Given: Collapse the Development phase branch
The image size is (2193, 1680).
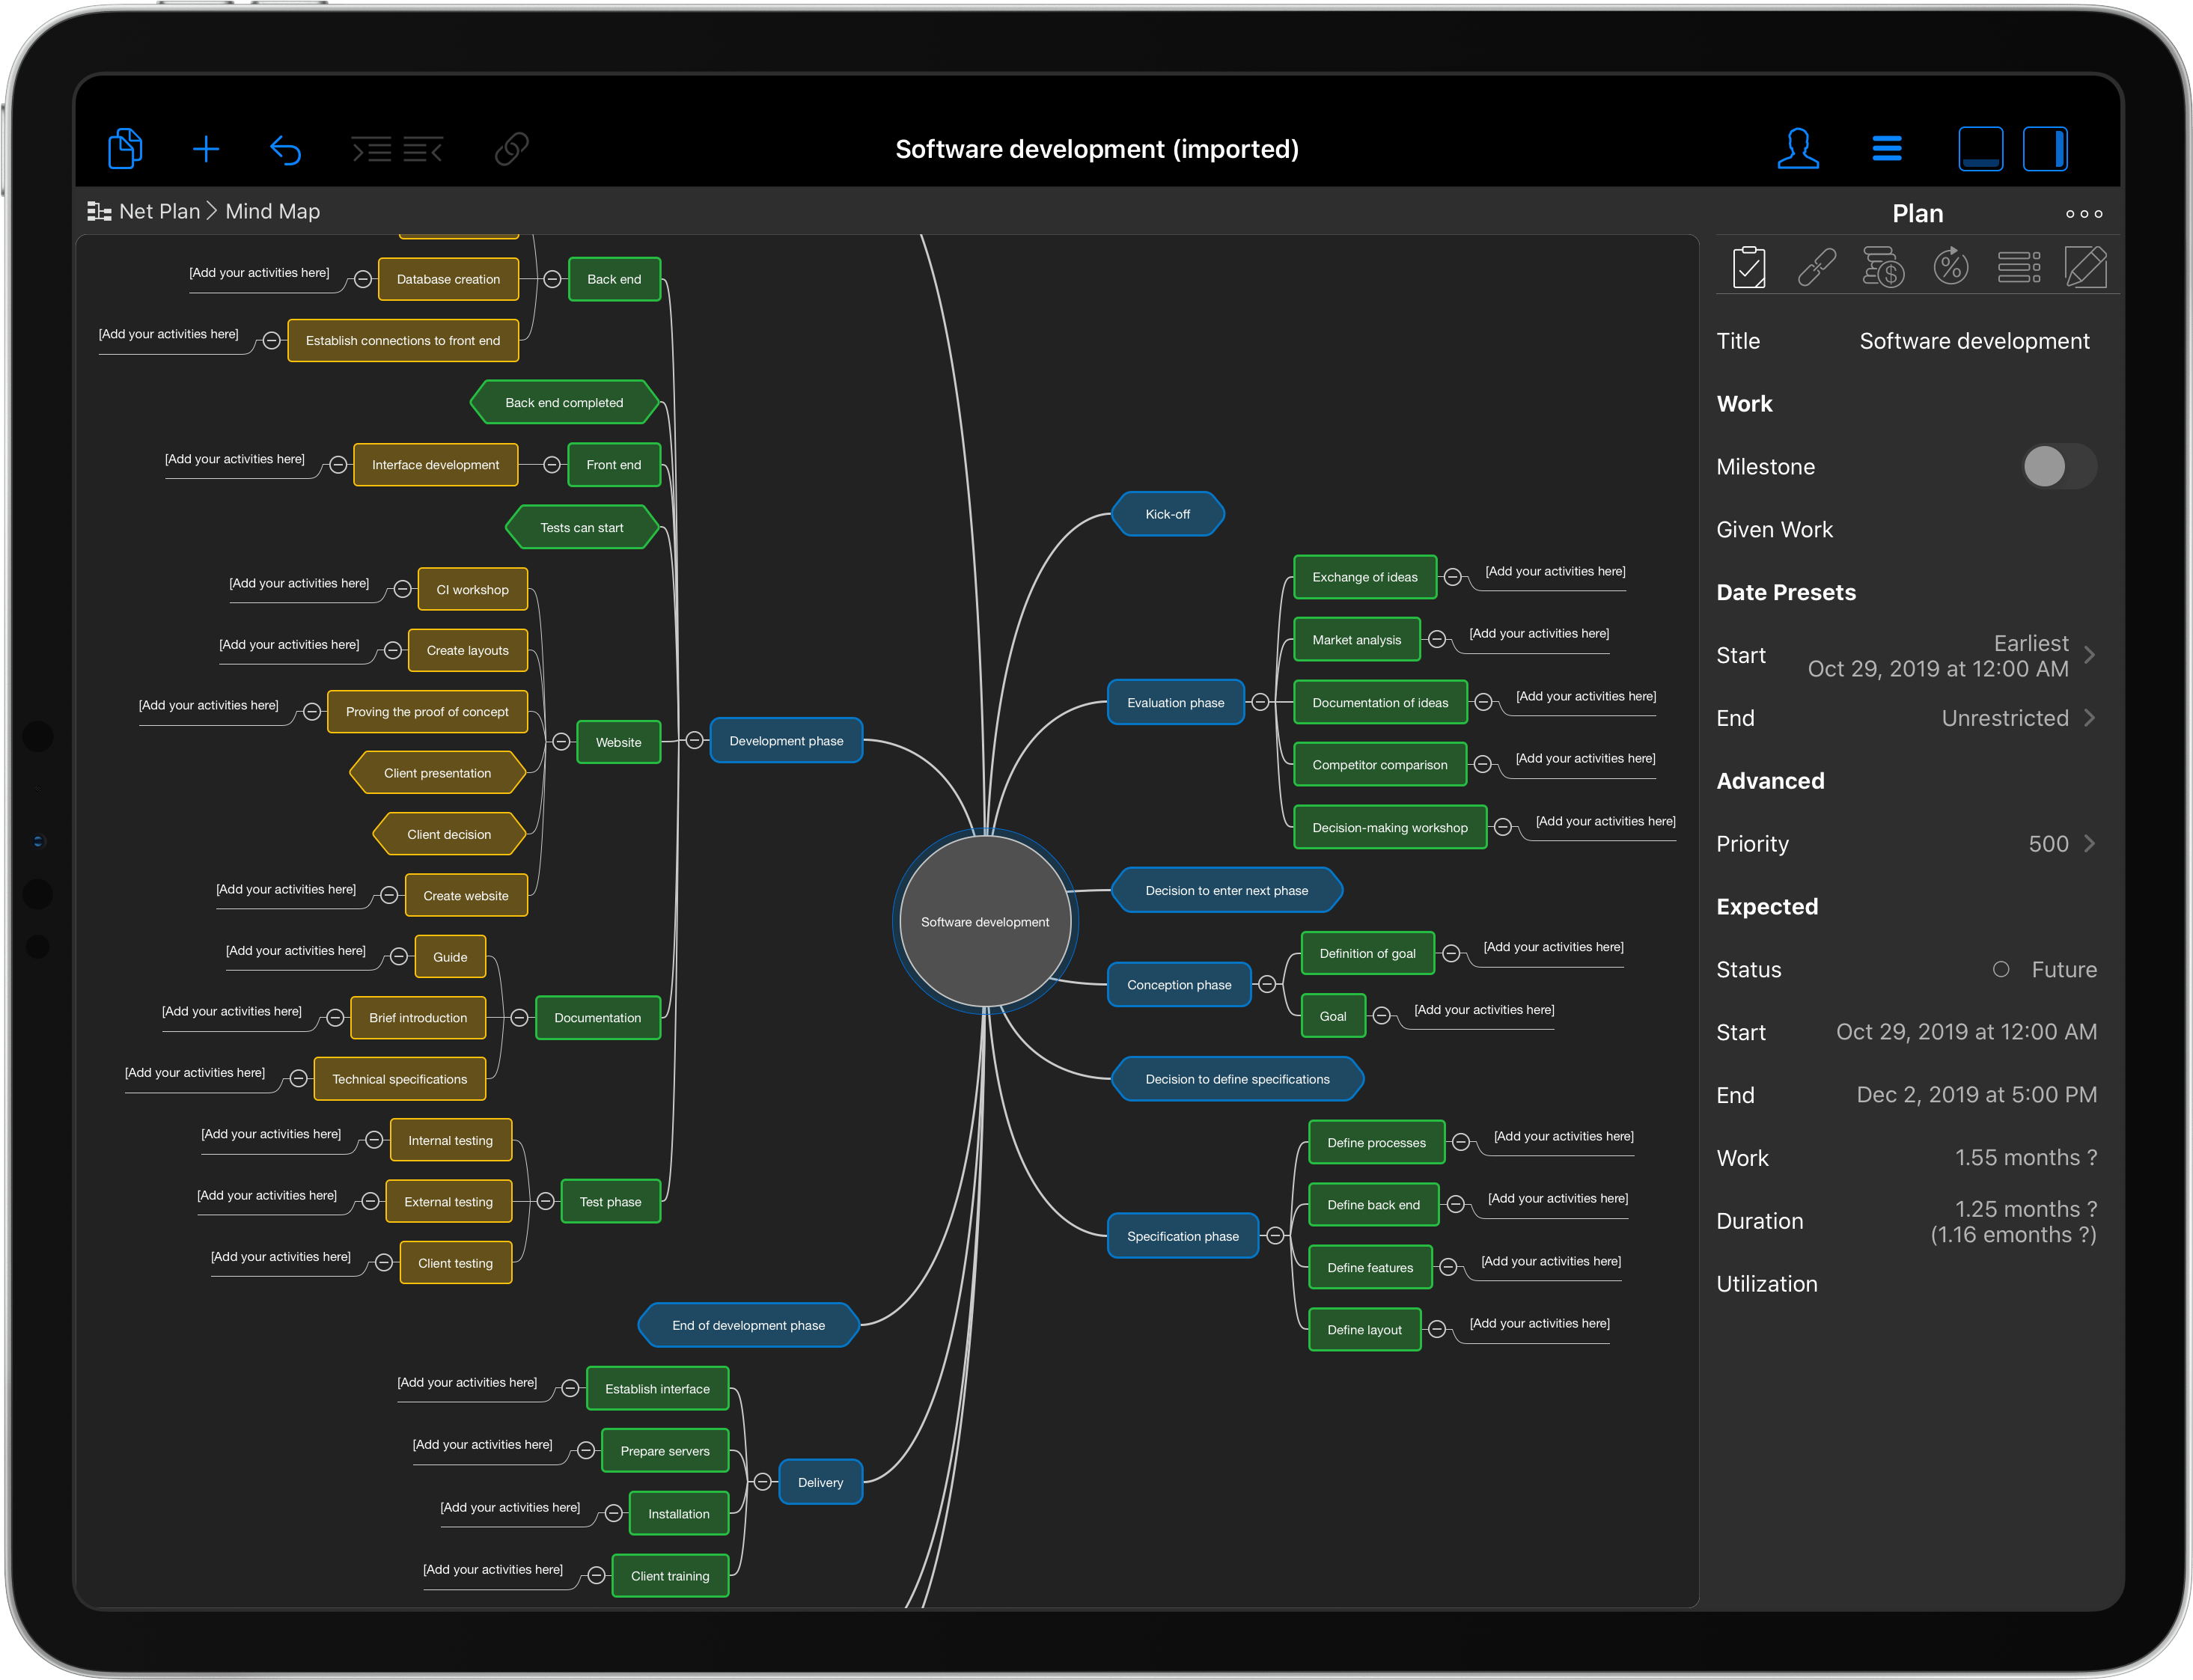Looking at the screenshot, I should tap(694, 741).
